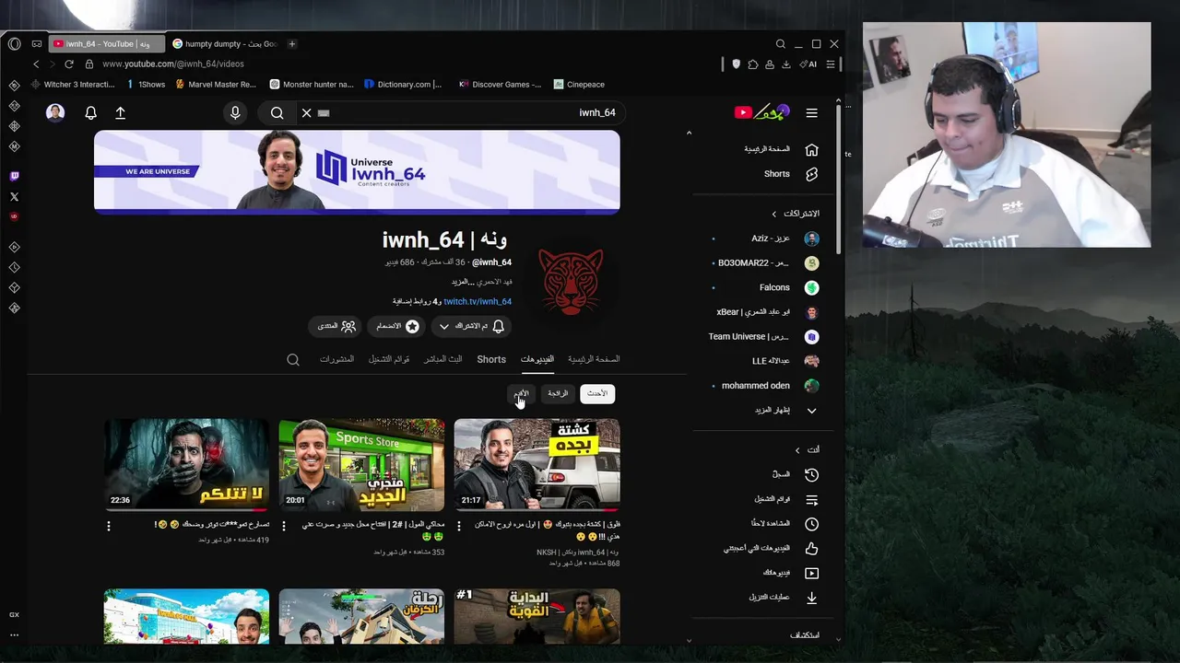Screen dimensions: 1180x663
Task: Open Cinepeace bookmark
Action: pyautogui.click(x=579, y=84)
